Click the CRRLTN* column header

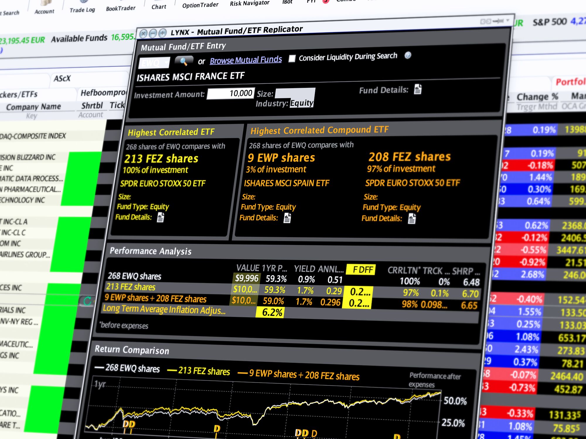[403, 270]
